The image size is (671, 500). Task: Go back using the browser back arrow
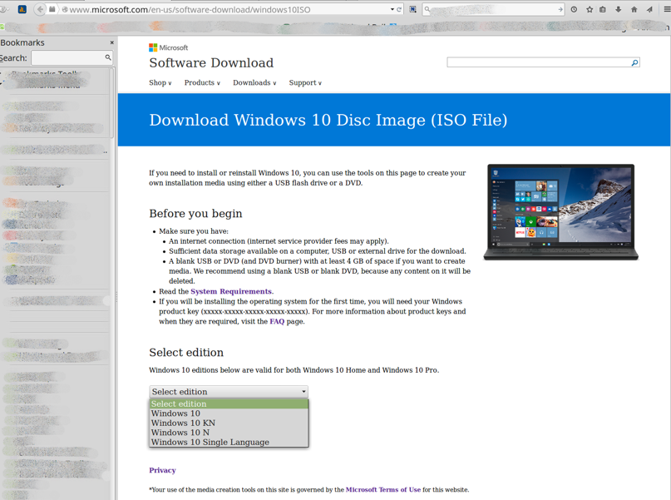[40, 9]
